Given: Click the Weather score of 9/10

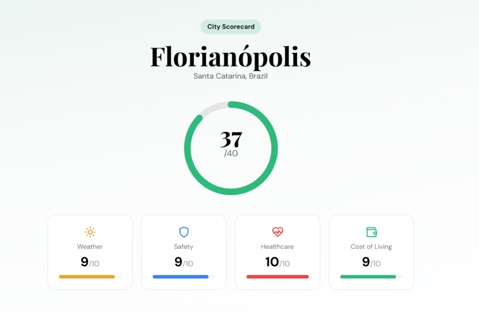Looking at the screenshot, I should tap(90, 262).
